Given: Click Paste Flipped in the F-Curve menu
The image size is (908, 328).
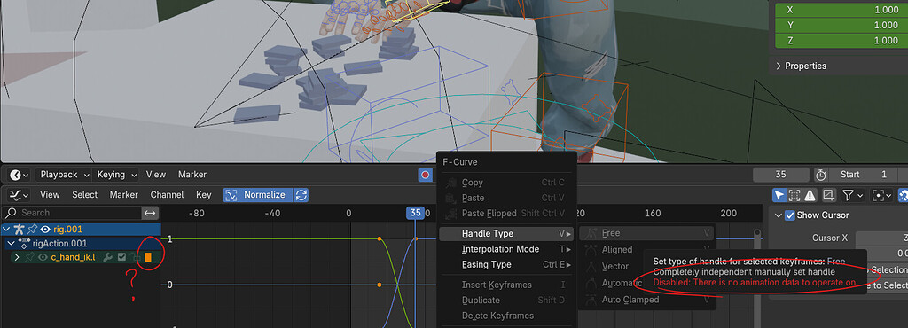Looking at the screenshot, I should [506, 214].
